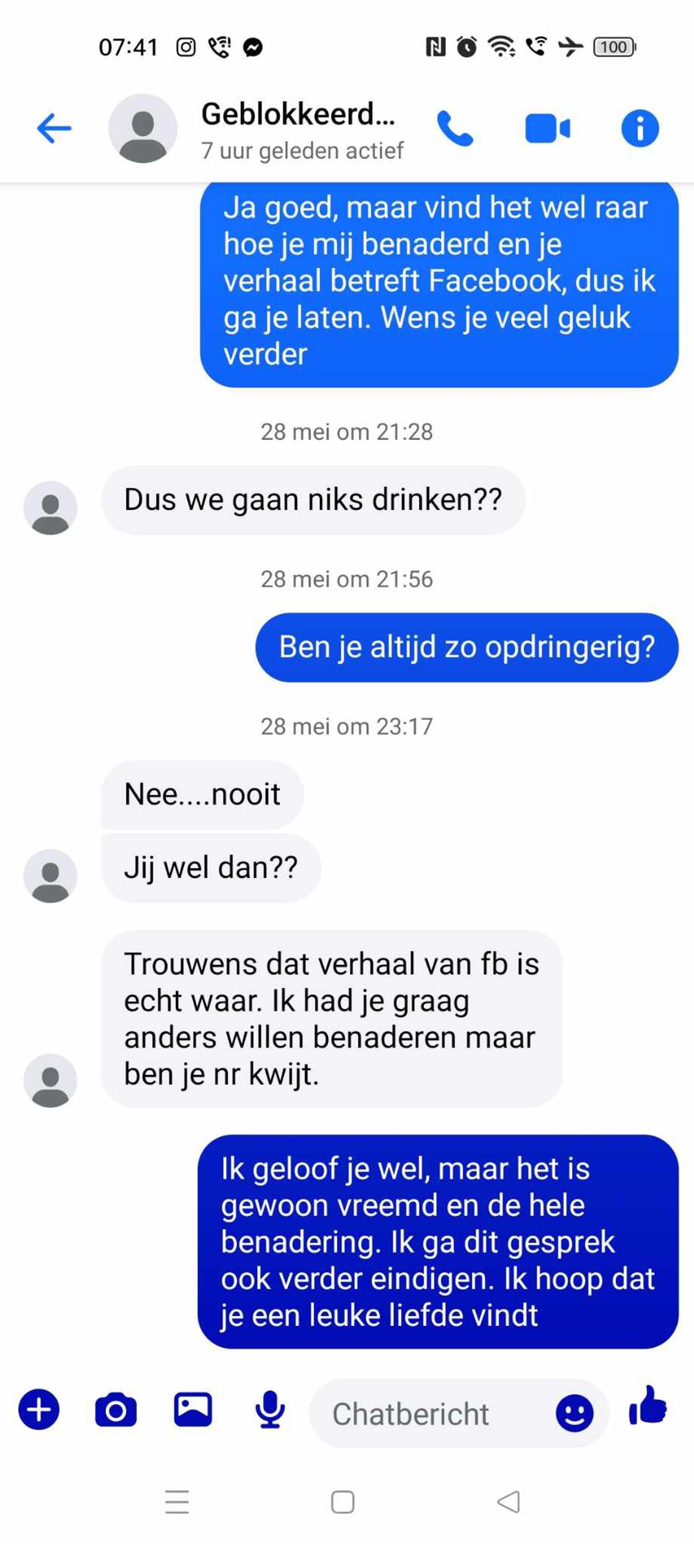
Task: Select the 'Ben je altijd zo opdringerig?' message
Action: (467, 648)
